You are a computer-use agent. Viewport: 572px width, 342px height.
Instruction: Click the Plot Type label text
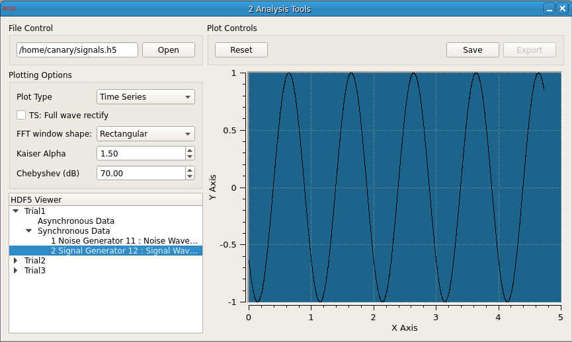[x=34, y=97]
